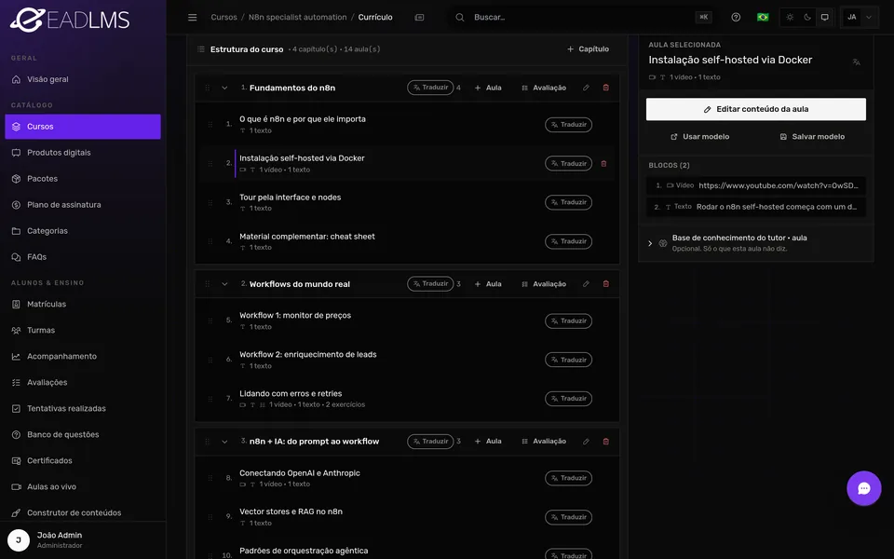Image resolution: width=894 pixels, height=559 pixels.
Task: Translate lesson Workflow 2: enriquecimento de leads
Action: (x=568, y=360)
